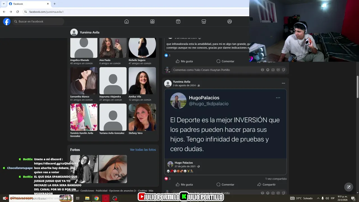Open a new browser tab
The width and height of the screenshot is (359, 202).
coord(54,4)
